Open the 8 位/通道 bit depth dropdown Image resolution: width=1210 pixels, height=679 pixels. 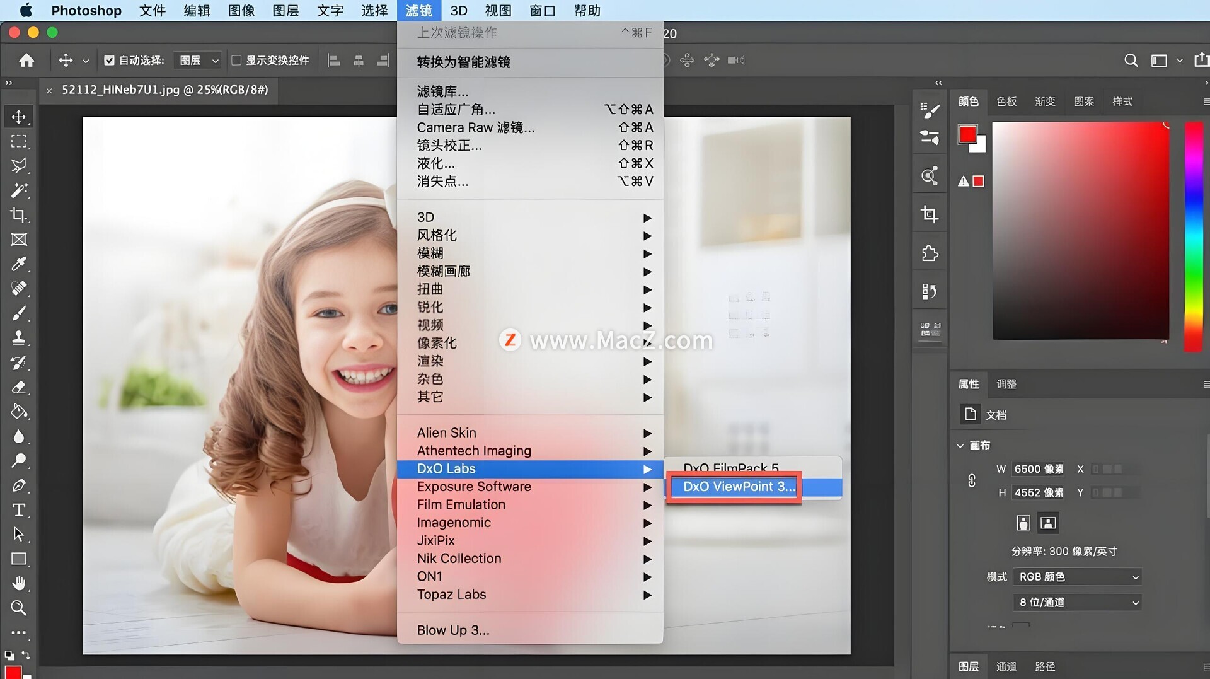click(1078, 603)
